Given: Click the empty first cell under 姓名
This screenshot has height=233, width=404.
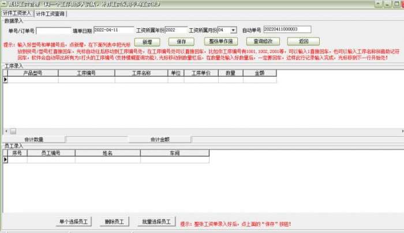Looking at the screenshot, I should click(x=108, y=160).
